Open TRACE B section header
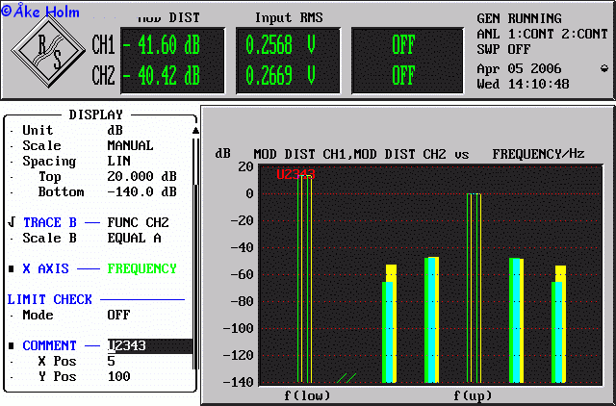Viewport: 616px width, 406px height. (x=49, y=222)
